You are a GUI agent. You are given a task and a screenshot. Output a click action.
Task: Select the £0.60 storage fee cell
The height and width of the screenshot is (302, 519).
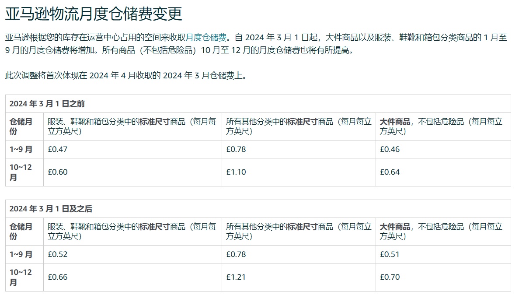(x=58, y=172)
